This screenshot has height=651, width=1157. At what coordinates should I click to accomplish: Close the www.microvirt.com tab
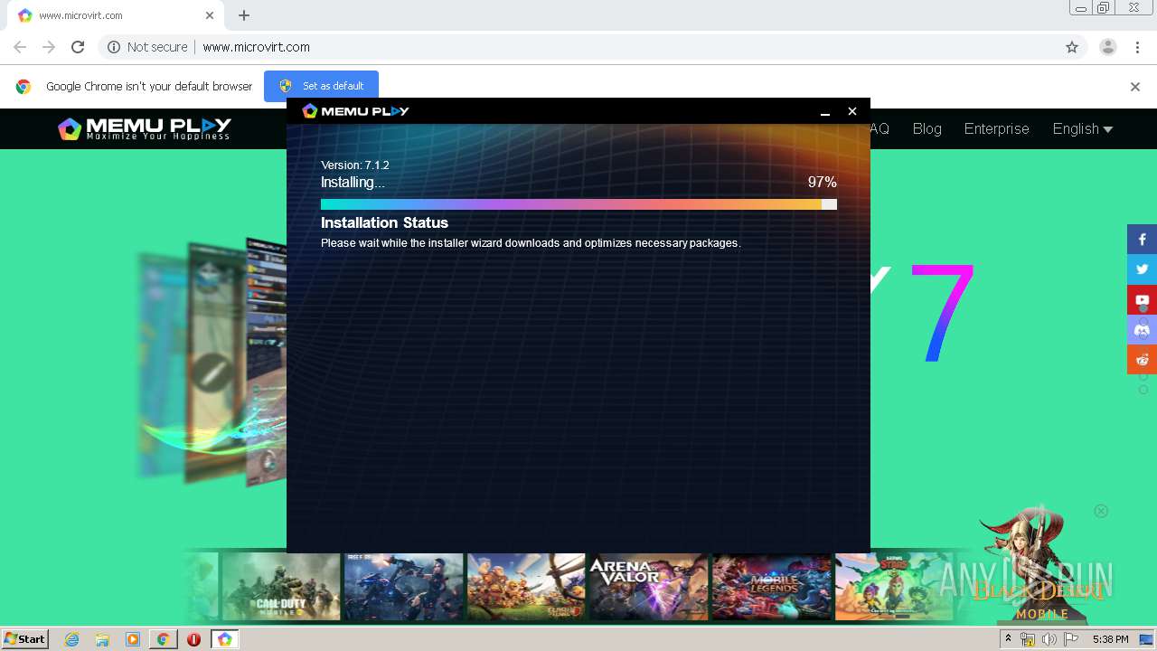210,15
